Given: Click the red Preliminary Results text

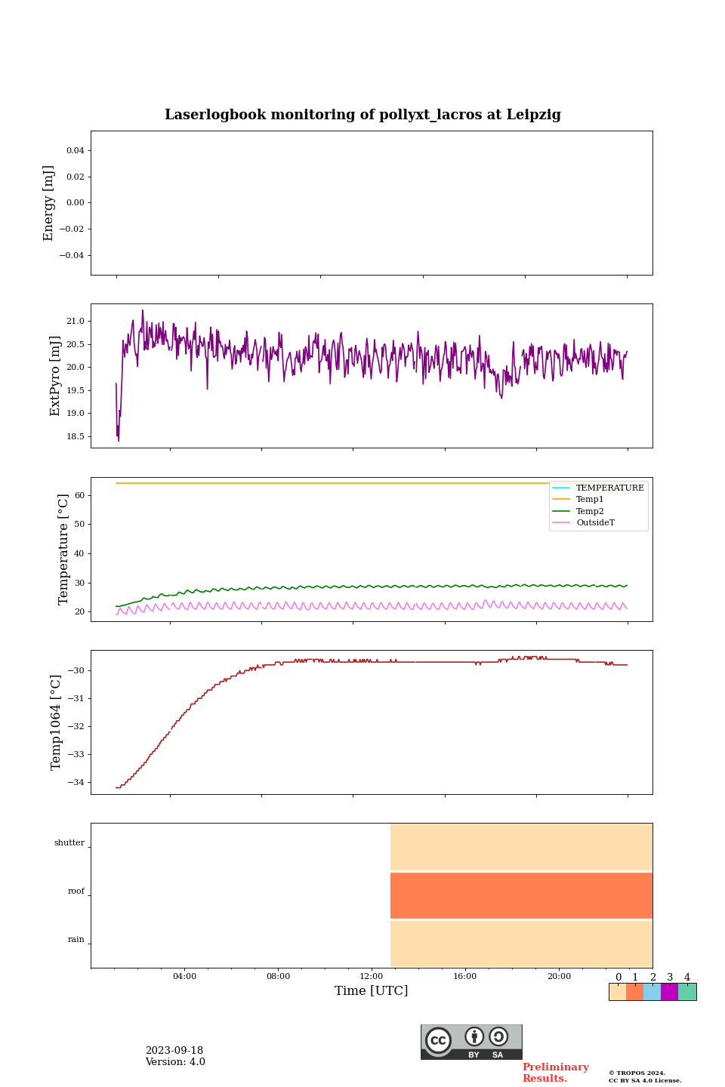Looking at the screenshot, I should coord(556,1073).
